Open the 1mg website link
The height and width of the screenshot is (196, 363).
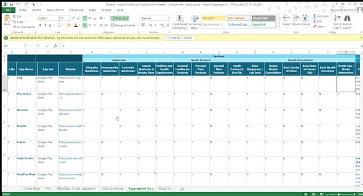(x=70, y=80)
